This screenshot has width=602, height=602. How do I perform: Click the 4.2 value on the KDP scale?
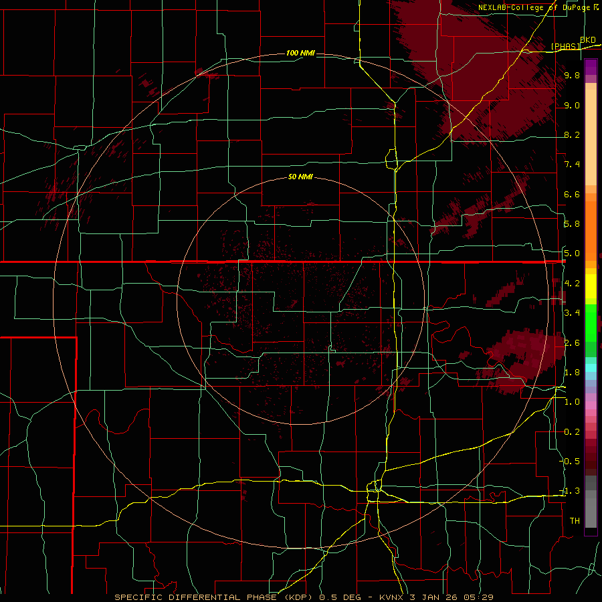pos(572,284)
